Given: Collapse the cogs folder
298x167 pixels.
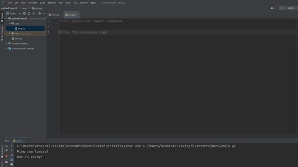Looking at the screenshot, I should click(x=10, y=24).
